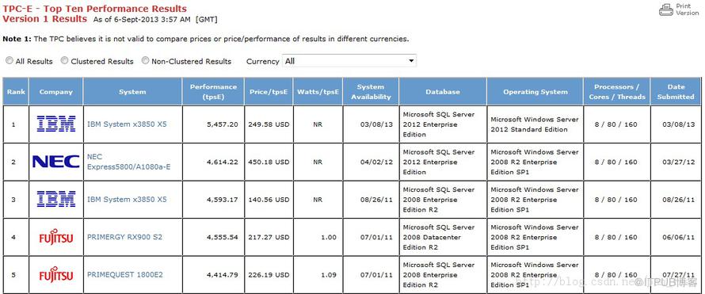705x294 pixels.
Task: Click the Currency dropdown arrow
Action: tap(410, 61)
